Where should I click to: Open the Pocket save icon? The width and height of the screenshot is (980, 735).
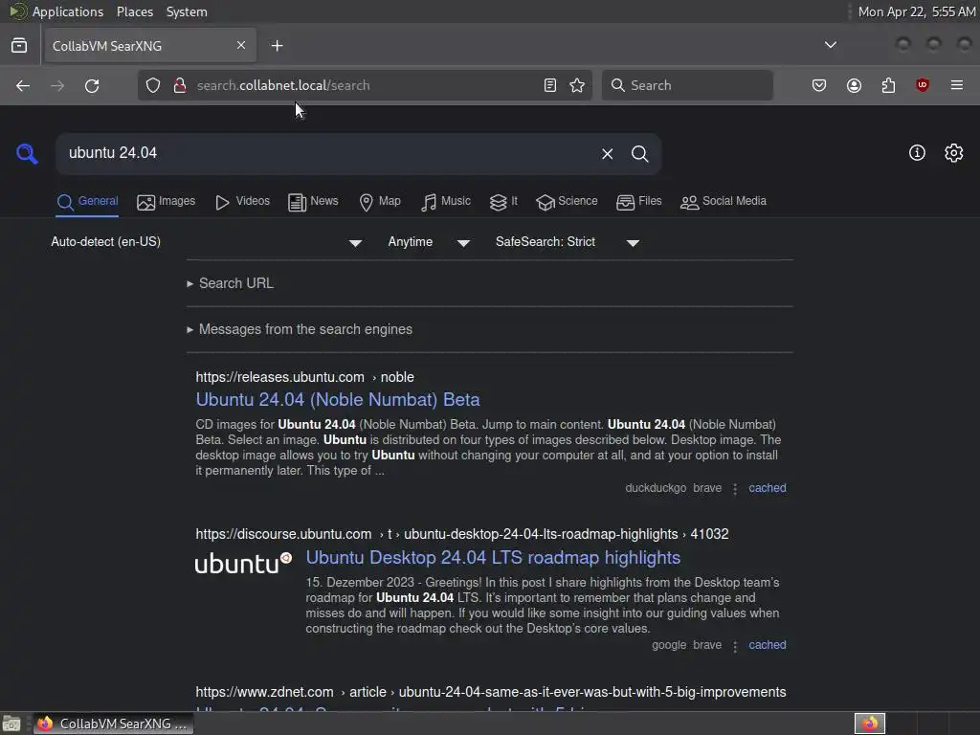tap(819, 85)
